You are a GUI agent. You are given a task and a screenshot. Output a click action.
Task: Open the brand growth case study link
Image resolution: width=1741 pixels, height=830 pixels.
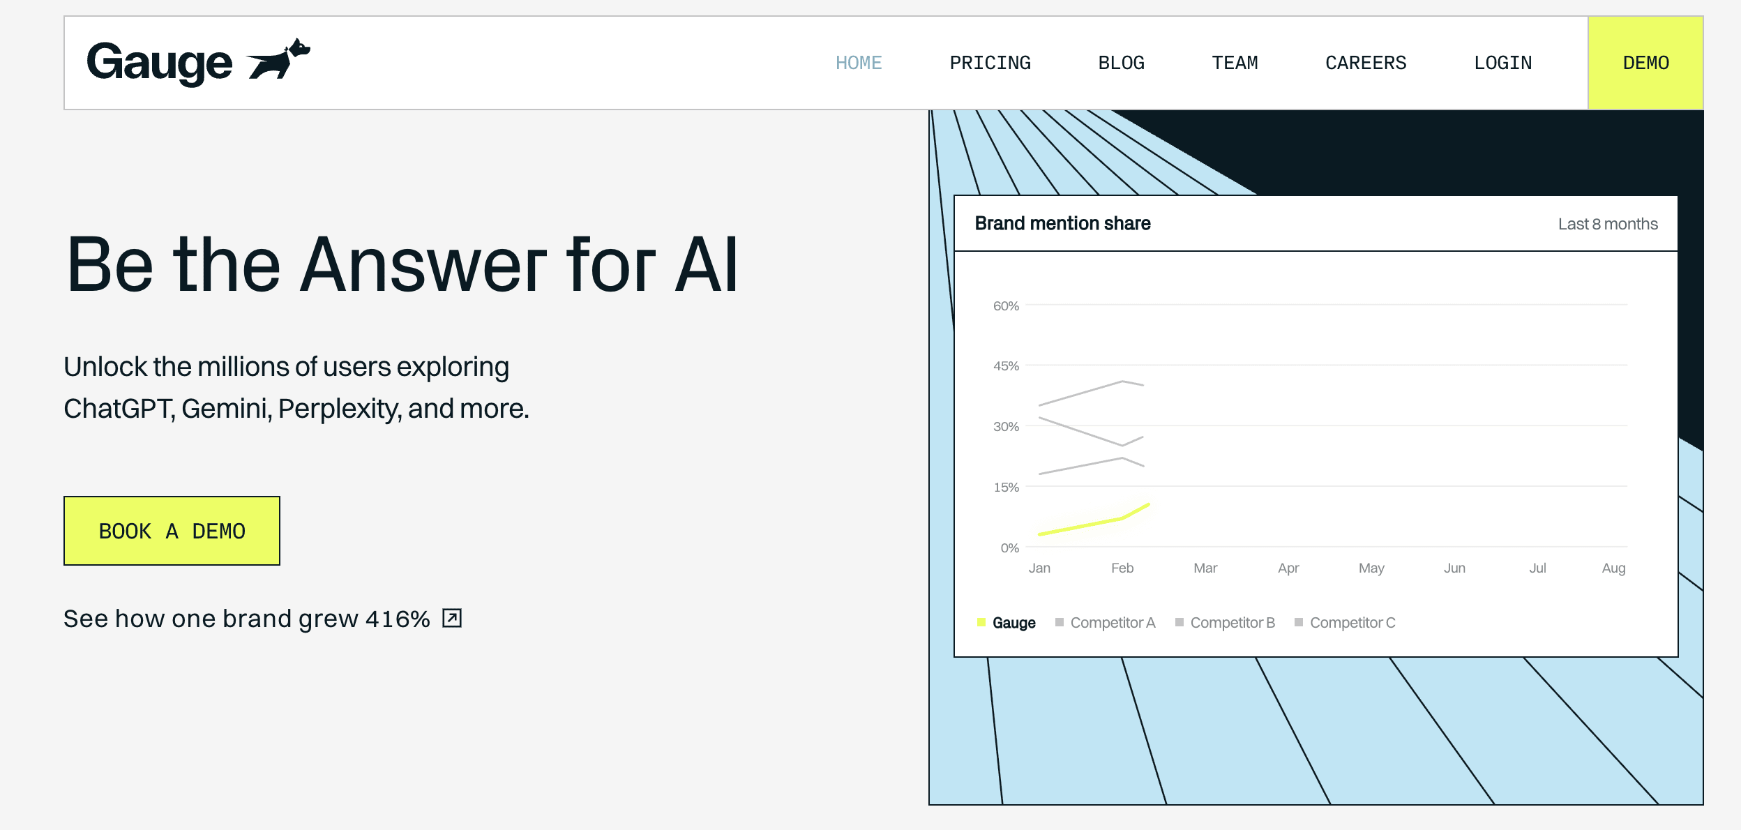[x=247, y=618]
